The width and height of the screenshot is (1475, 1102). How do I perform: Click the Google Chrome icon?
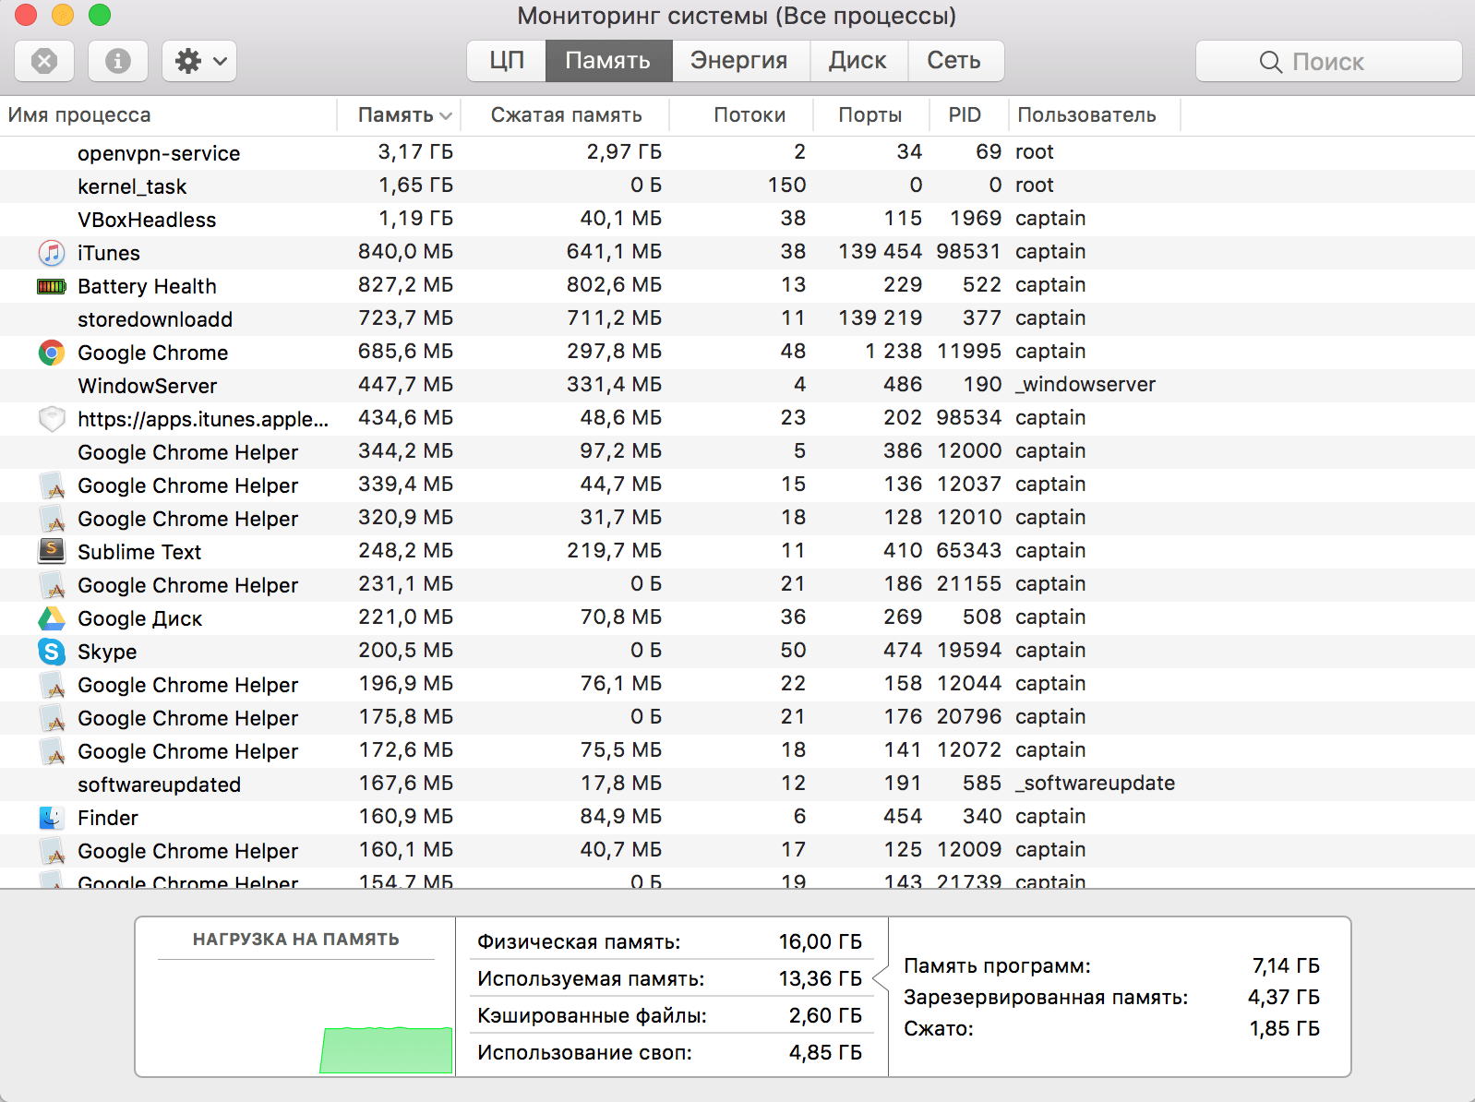(x=52, y=353)
